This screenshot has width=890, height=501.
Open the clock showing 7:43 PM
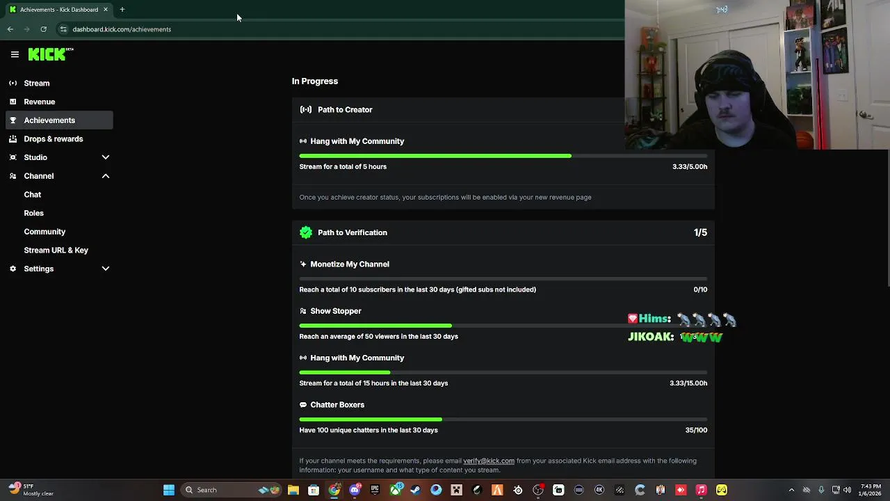869,490
